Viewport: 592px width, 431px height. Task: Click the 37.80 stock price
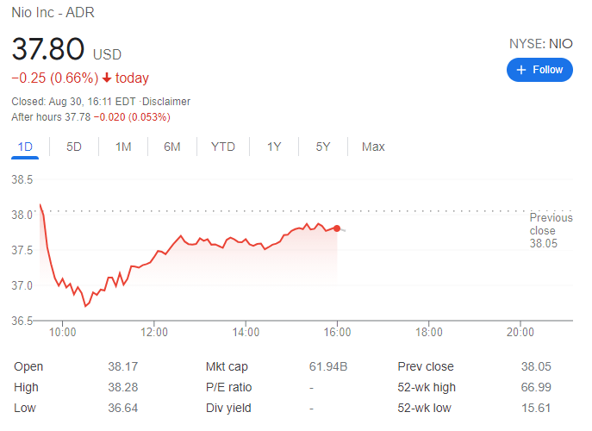click(x=47, y=49)
